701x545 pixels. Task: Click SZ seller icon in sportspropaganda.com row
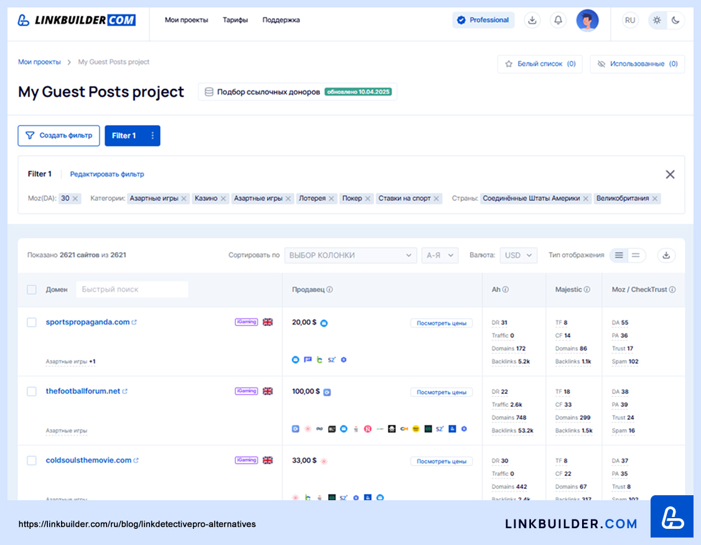[331, 360]
